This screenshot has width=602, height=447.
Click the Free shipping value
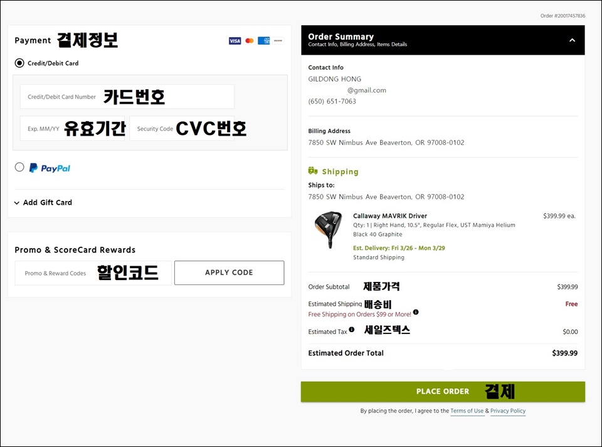pyautogui.click(x=571, y=304)
